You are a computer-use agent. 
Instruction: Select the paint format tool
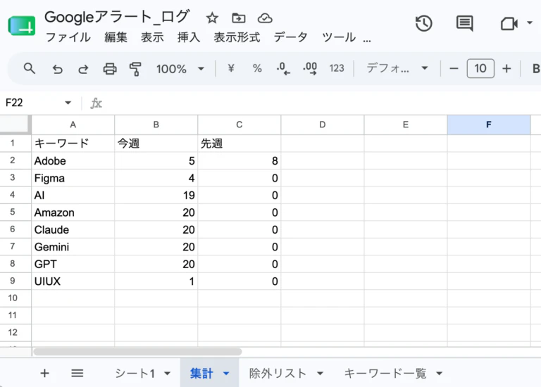tap(135, 69)
